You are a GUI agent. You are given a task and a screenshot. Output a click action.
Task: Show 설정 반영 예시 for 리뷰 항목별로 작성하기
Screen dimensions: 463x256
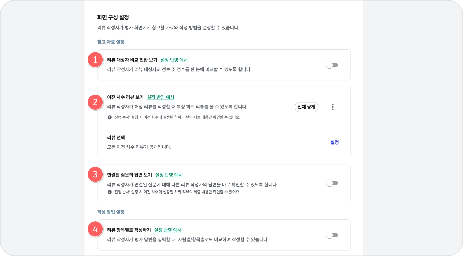(x=168, y=230)
